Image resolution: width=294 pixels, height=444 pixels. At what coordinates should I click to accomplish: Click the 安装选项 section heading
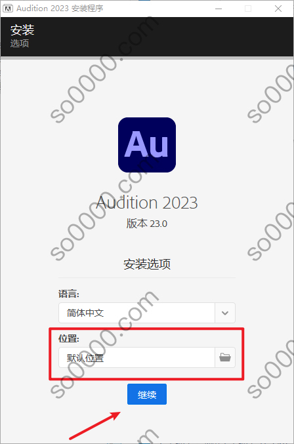[147, 264]
